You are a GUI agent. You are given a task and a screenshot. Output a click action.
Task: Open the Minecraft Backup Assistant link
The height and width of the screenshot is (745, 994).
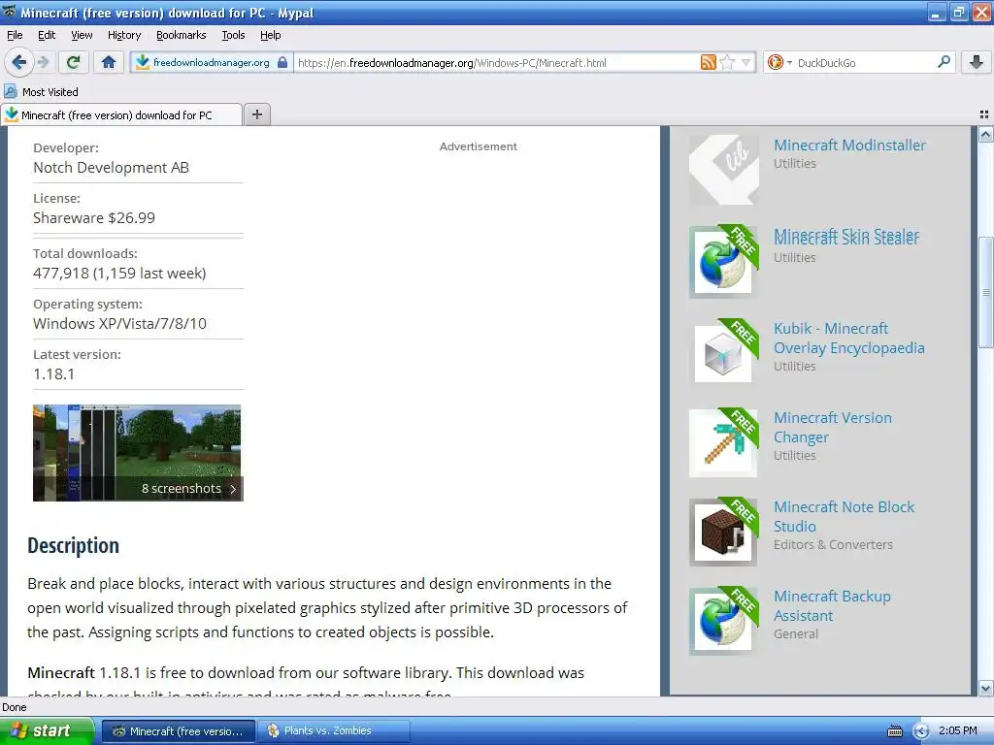[x=832, y=606]
